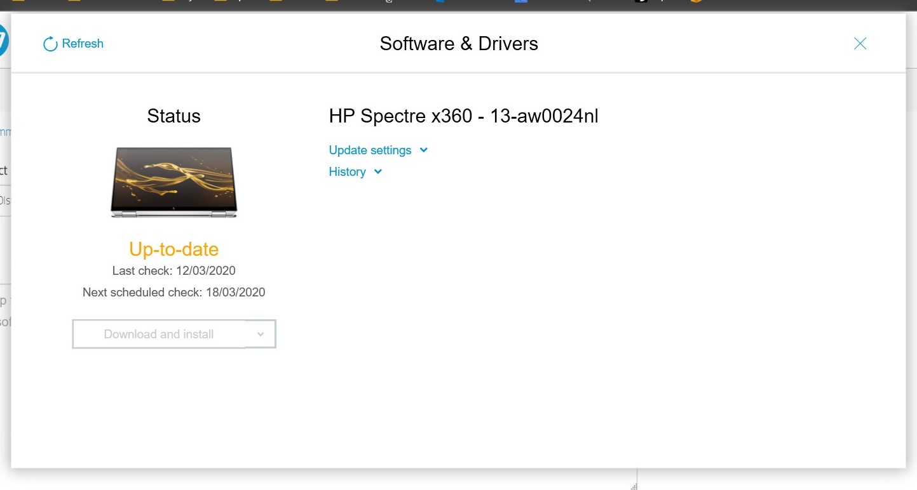Click the Up-to-date status indicator
The image size is (917, 490).
coord(173,249)
